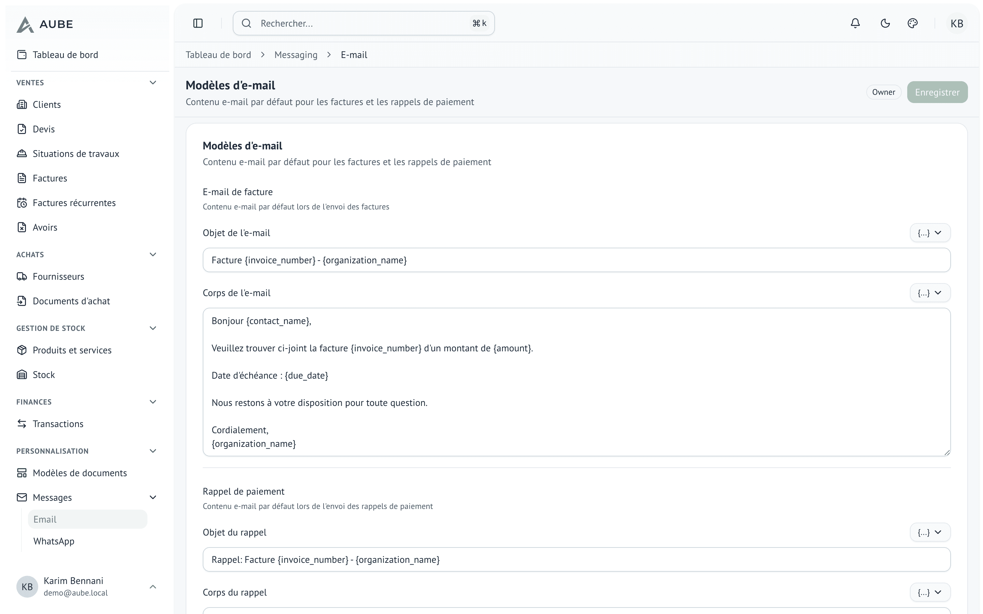Focus the Rechercher search field
983x614 pixels.
pos(364,23)
